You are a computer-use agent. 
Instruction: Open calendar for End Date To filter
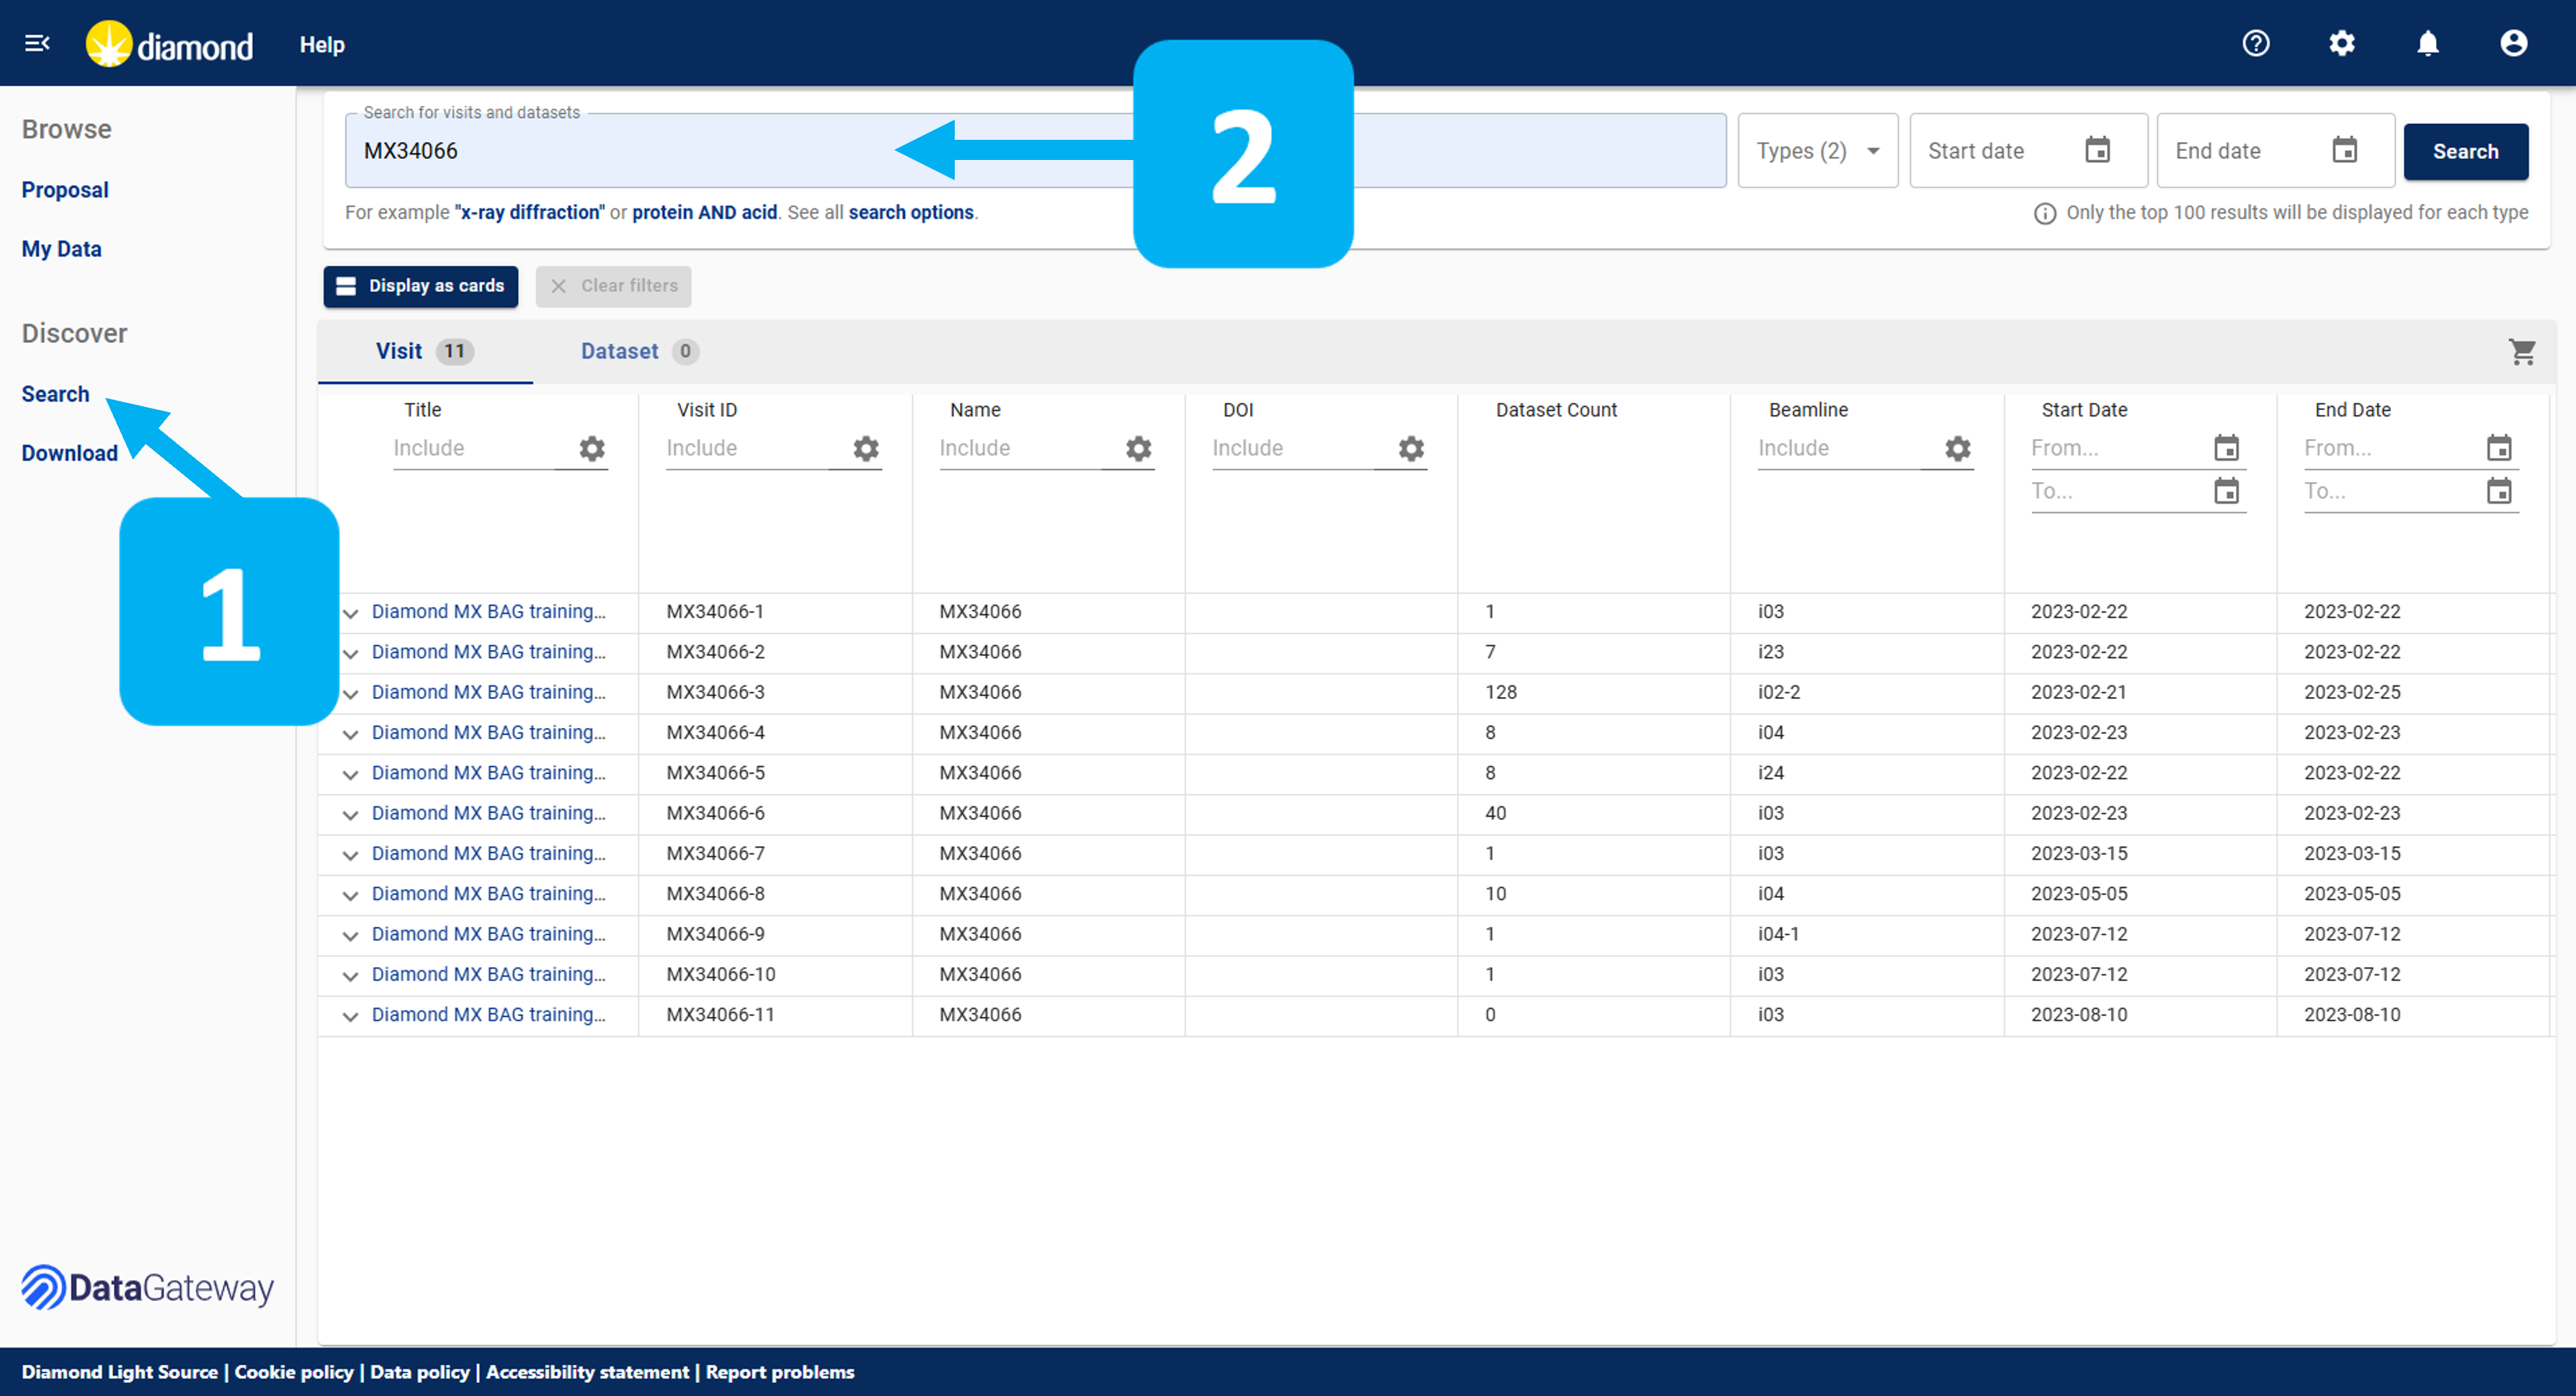2499,491
